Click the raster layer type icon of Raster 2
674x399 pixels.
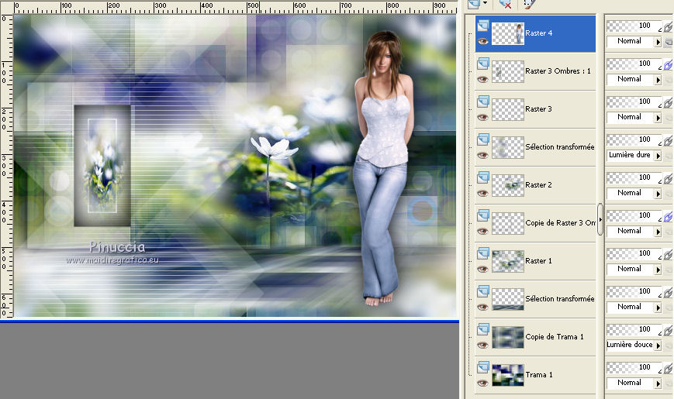(482, 177)
